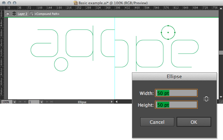Go to the last artboard

click(52, 102)
